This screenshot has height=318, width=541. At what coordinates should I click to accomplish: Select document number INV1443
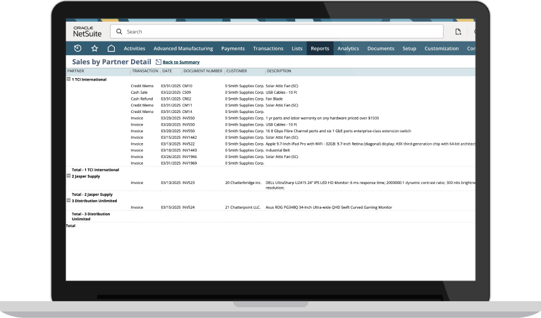189,150
